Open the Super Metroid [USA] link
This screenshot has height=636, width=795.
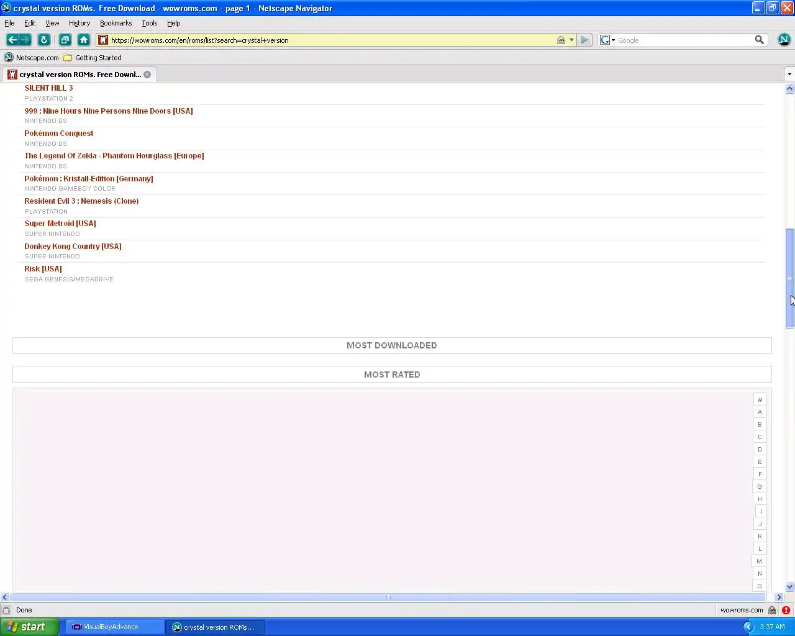tap(60, 224)
